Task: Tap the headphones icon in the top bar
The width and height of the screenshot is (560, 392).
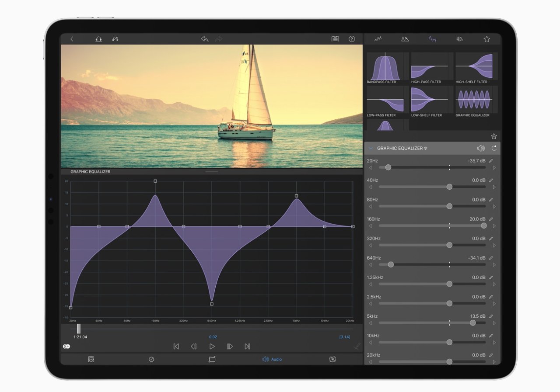Action: click(99, 39)
